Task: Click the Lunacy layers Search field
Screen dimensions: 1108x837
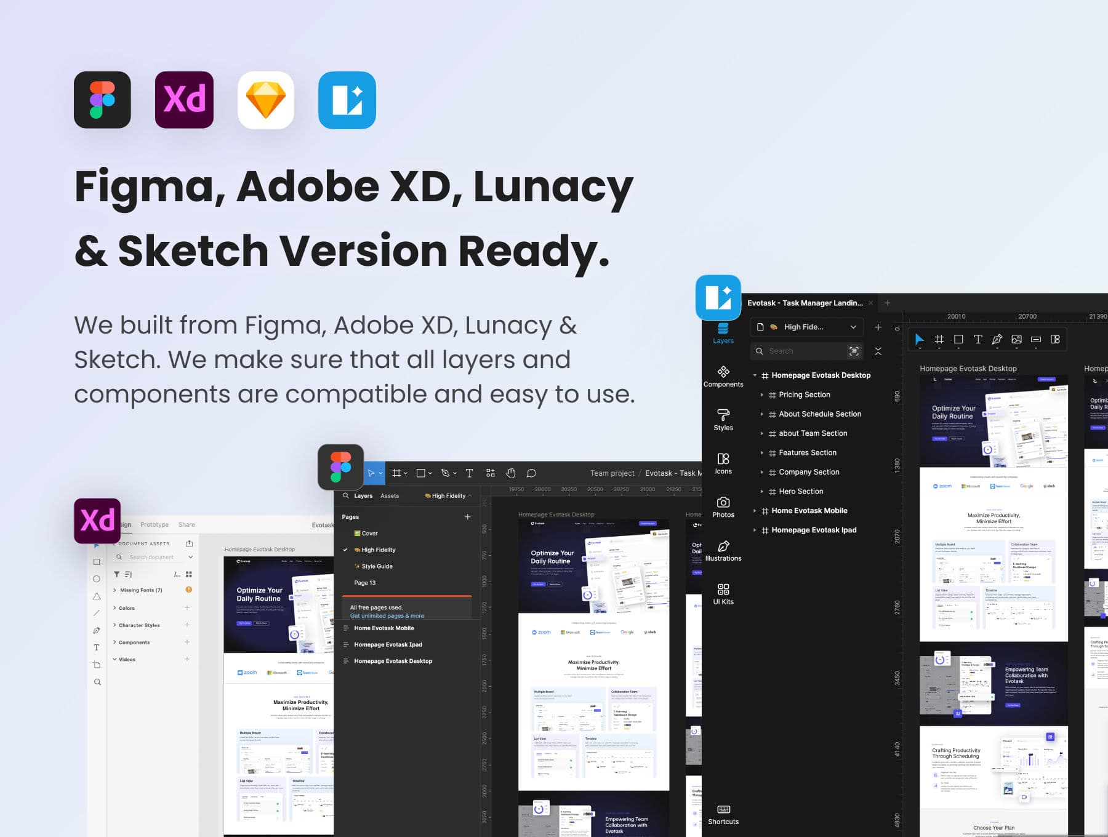Action: click(x=800, y=351)
